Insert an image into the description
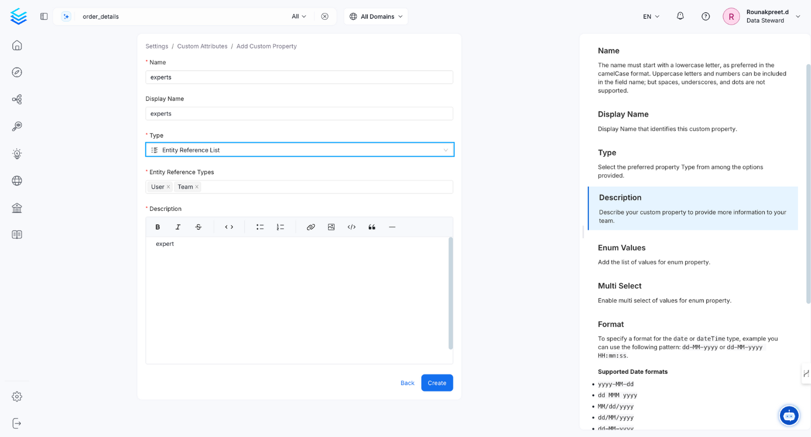Image resolution: width=811 pixels, height=437 pixels. pos(331,227)
